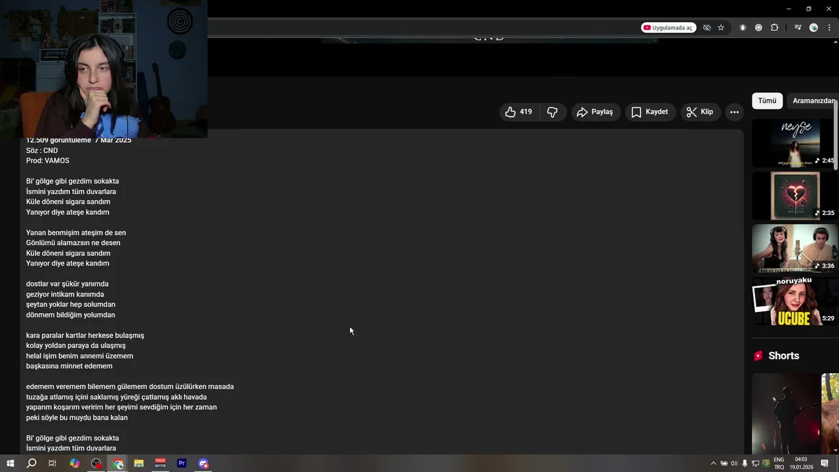The width and height of the screenshot is (839, 472).
Task: Open Task View on the taskbar
Action: coord(52,463)
